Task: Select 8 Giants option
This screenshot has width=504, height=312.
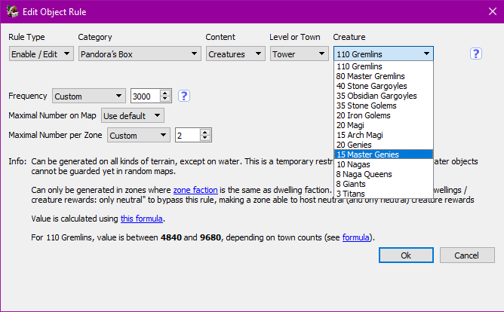Action: click(x=383, y=184)
